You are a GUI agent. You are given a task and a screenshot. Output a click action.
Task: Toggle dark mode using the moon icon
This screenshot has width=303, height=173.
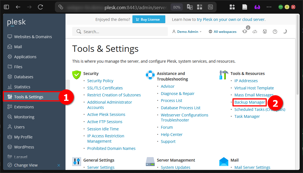pyautogui.click(x=285, y=31)
